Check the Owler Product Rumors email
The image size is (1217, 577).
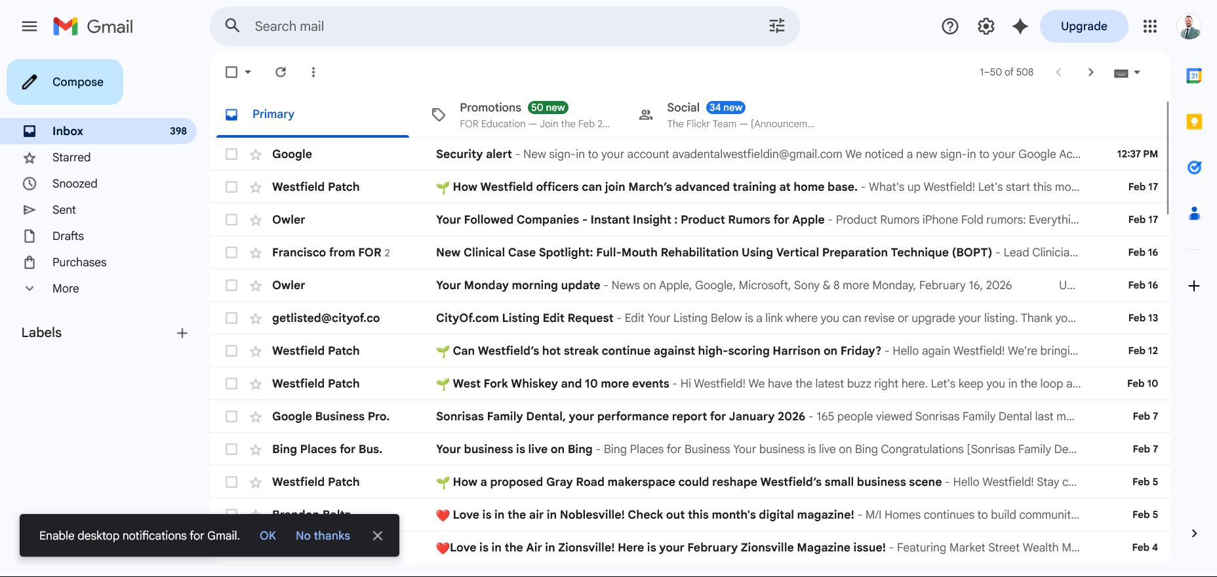[x=231, y=220]
